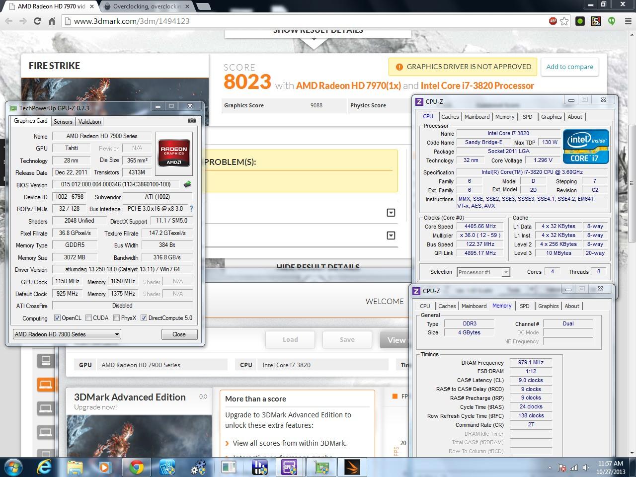Open Chrome's main menu icon
Image resolution: width=636 pixels, height=477 pixels.
(x=627, y=21)
